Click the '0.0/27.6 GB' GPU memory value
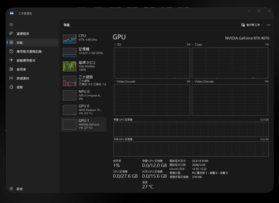The image size is (279, 203). click(x=125, y=176)
